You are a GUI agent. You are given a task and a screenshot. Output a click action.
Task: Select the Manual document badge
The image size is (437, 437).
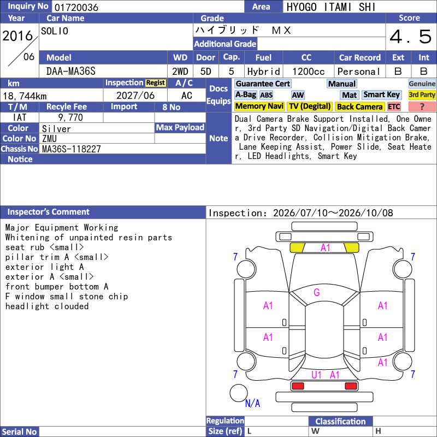click(x=342, y=84)
